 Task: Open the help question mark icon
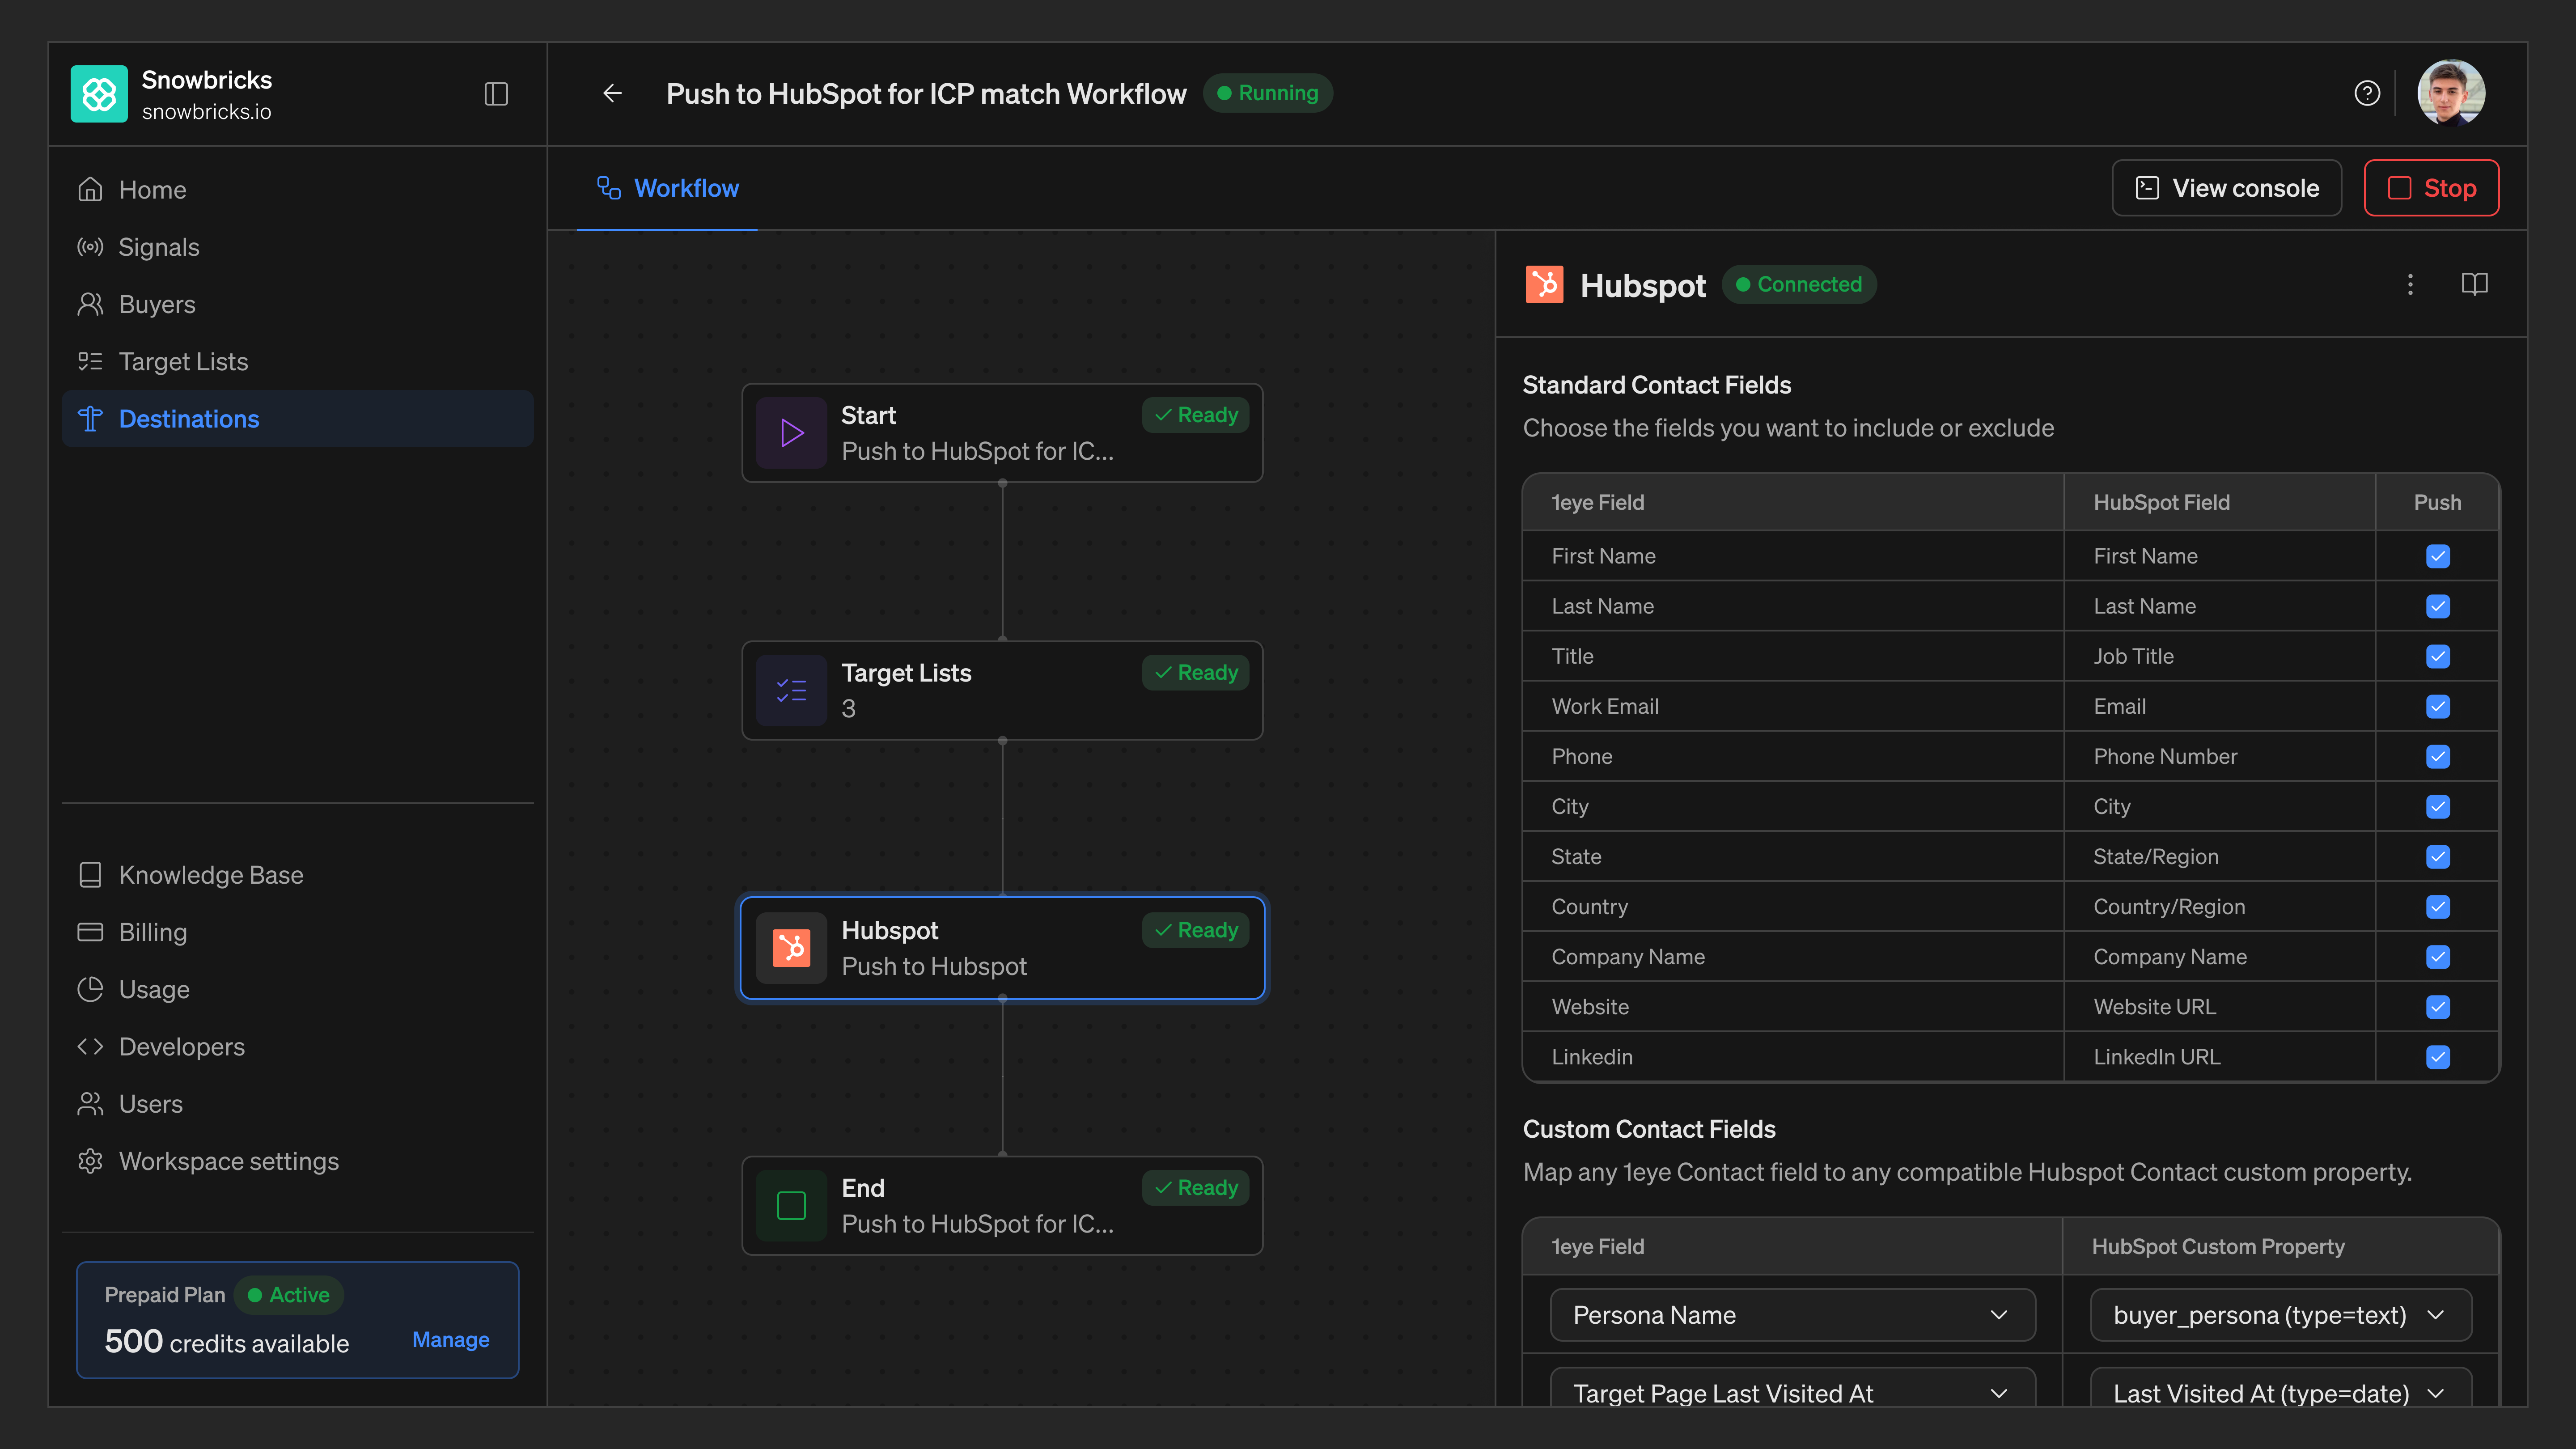point(2367,94)
